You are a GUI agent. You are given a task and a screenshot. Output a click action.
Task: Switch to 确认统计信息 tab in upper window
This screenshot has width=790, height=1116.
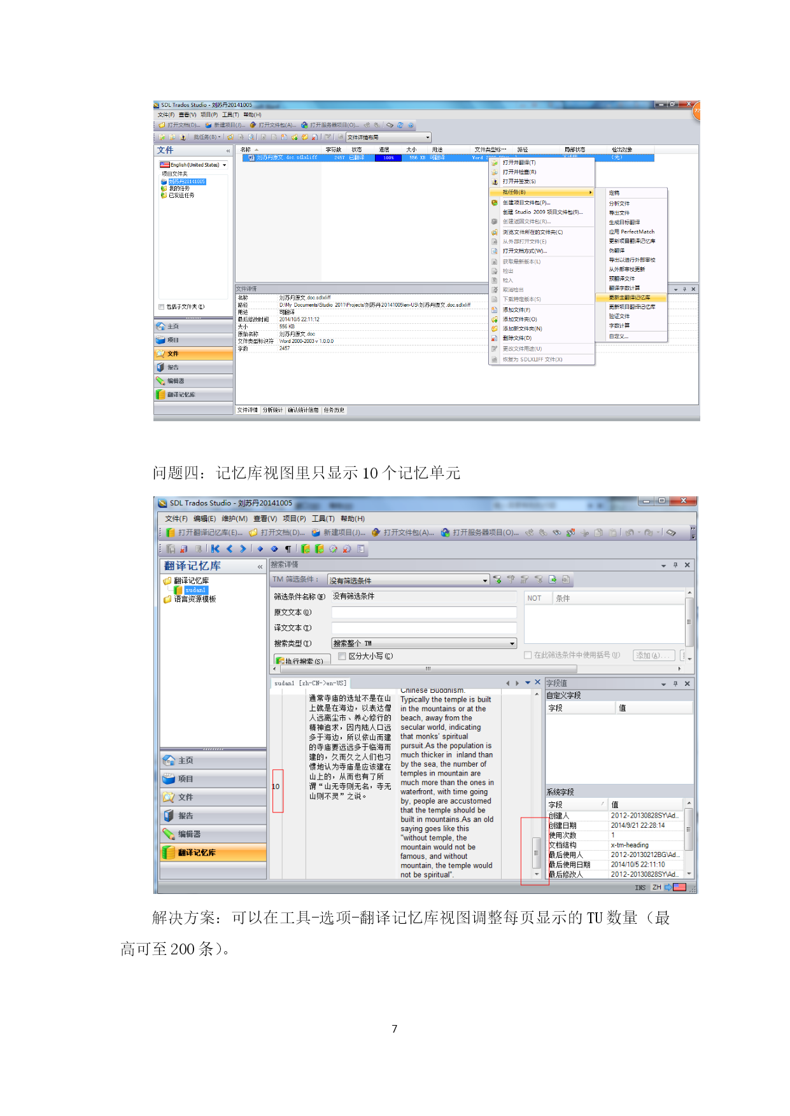303,410
